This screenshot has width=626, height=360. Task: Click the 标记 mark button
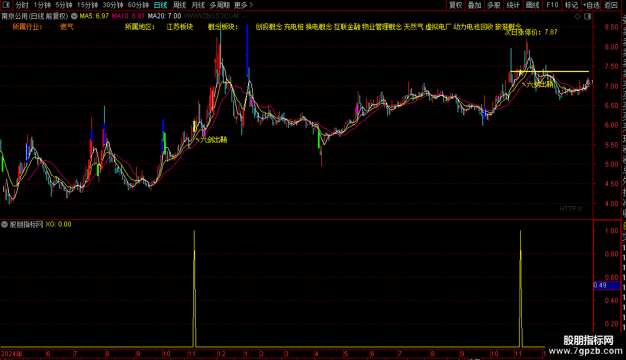pyautogui.click(x=571, y=5)
